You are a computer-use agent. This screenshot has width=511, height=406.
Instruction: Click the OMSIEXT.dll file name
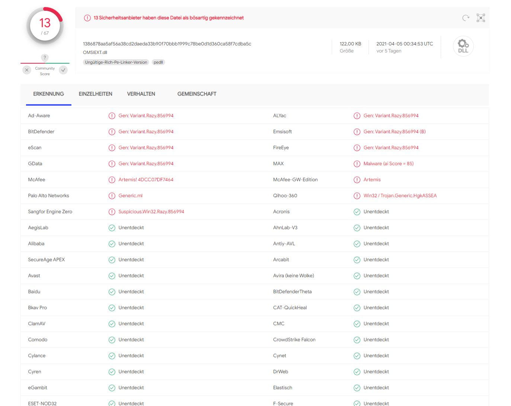click(x=95, y=52)
